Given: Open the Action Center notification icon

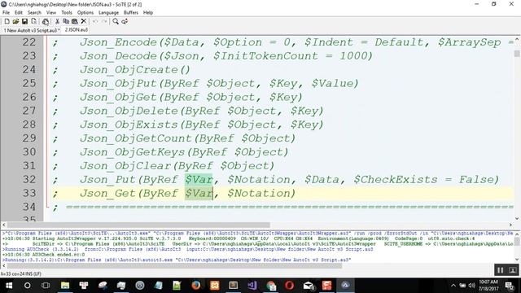Looking at the screenshot, I should (x=510, y=286).
